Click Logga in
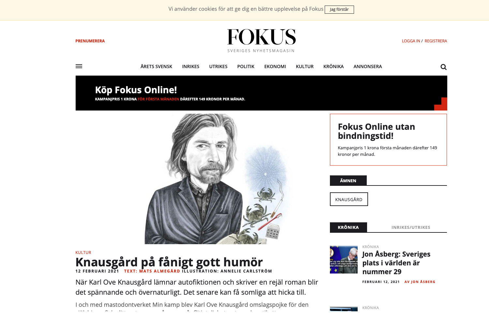 pos(411,41)
